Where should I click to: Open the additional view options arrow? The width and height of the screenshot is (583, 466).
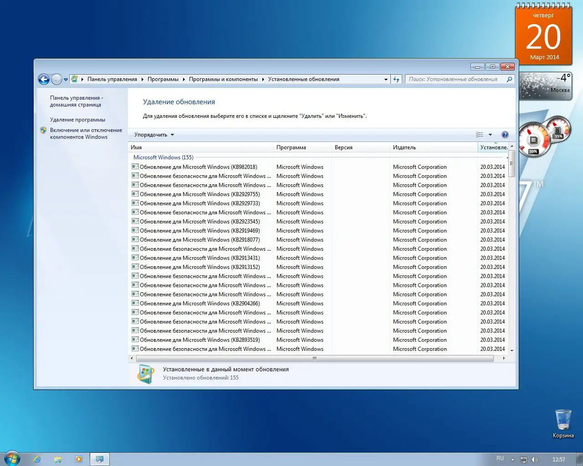pyautogui.click(x=490, y=135)
